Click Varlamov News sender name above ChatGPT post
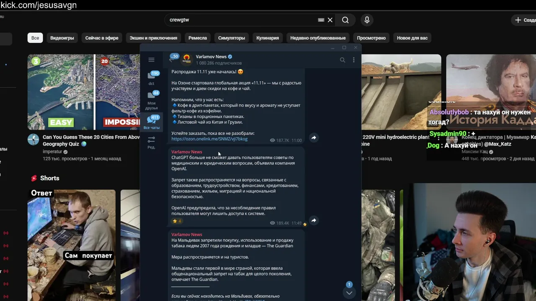This screenshot has height=301, width=536. (187, 152)
